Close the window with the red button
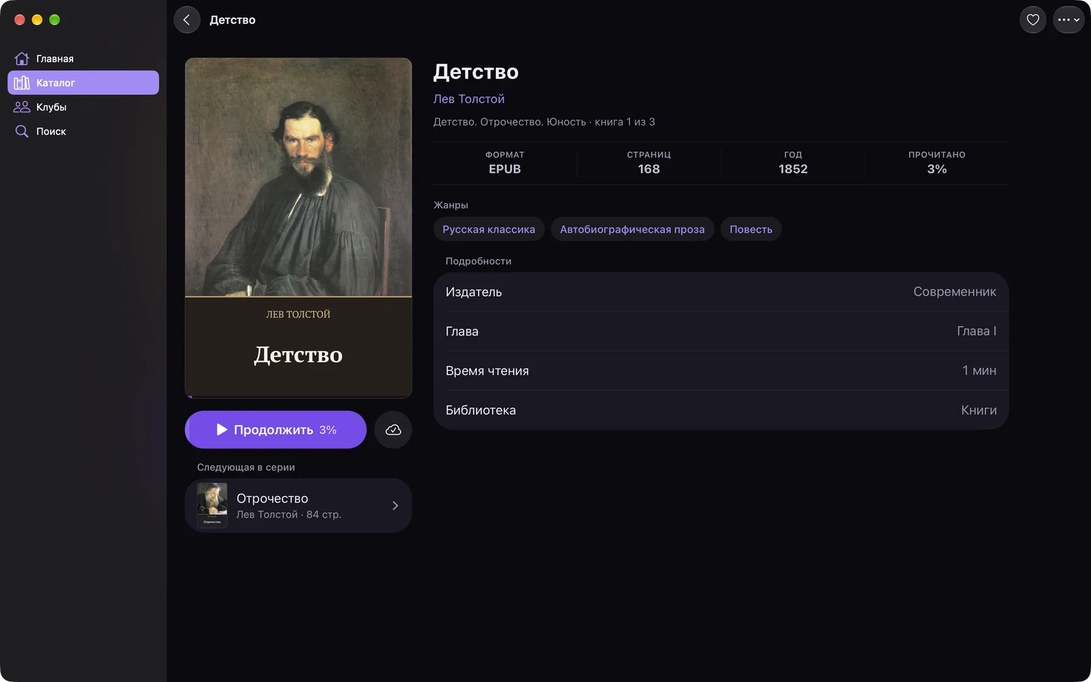1091x682 pixels. point(19,20)
